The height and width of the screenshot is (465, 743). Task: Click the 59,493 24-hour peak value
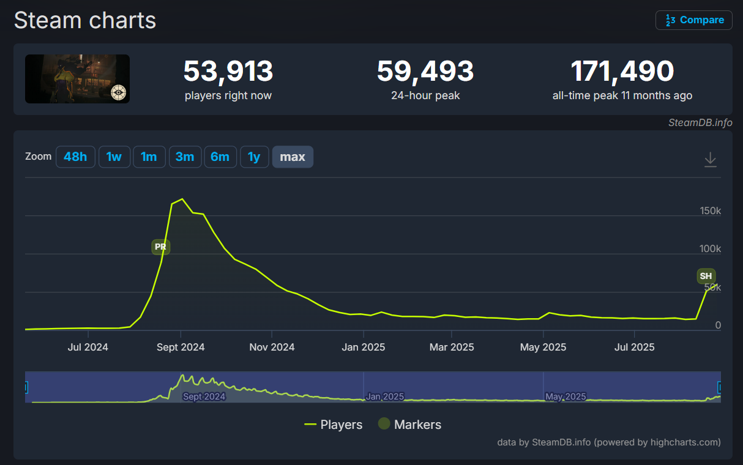pyautogui.click(x=425, y=72)
